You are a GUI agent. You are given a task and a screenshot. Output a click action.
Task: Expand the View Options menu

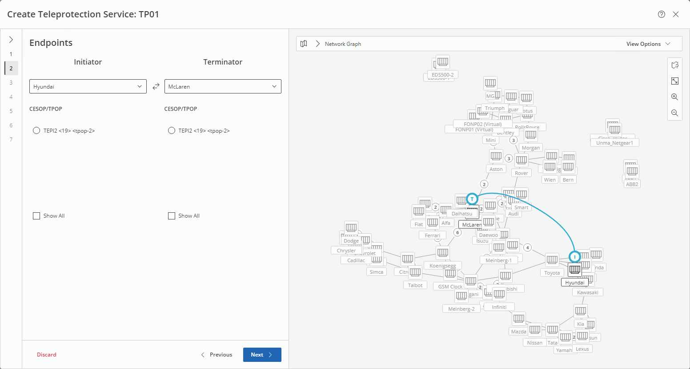[x=648, y=44]
